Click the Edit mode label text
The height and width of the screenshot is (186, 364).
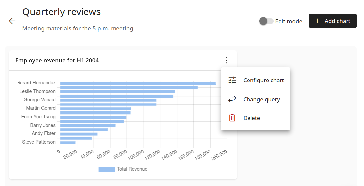tap(288, 21)
